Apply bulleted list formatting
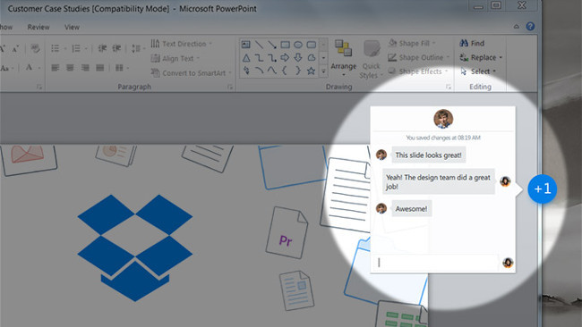Image resolution: width=582 pixels, height=327 pixels. point(56,48)
